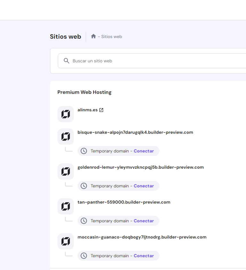Click clock icon under bisque-snake domain
The height and width of the screenshot is (270, 246).
tap(84, 151)
